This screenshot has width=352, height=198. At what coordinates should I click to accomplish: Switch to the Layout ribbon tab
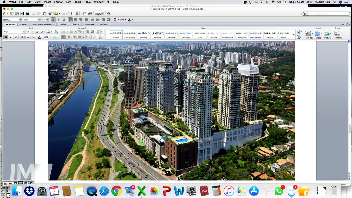coord(24,24)
